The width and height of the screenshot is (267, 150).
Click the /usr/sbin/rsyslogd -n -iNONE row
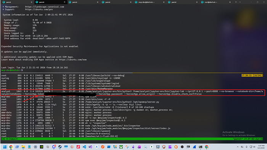(x=61, y=78)
